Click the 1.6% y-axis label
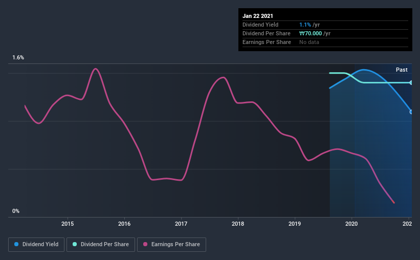The width and height of the screenshot is (420, 260). [18, 58]
